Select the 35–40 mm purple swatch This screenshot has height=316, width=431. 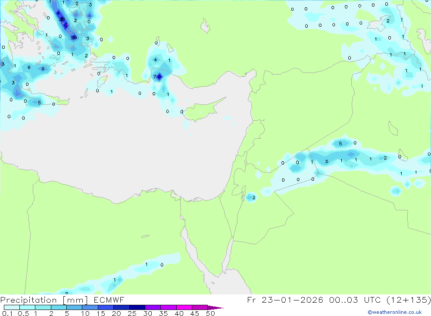click(x=169, y=307)
